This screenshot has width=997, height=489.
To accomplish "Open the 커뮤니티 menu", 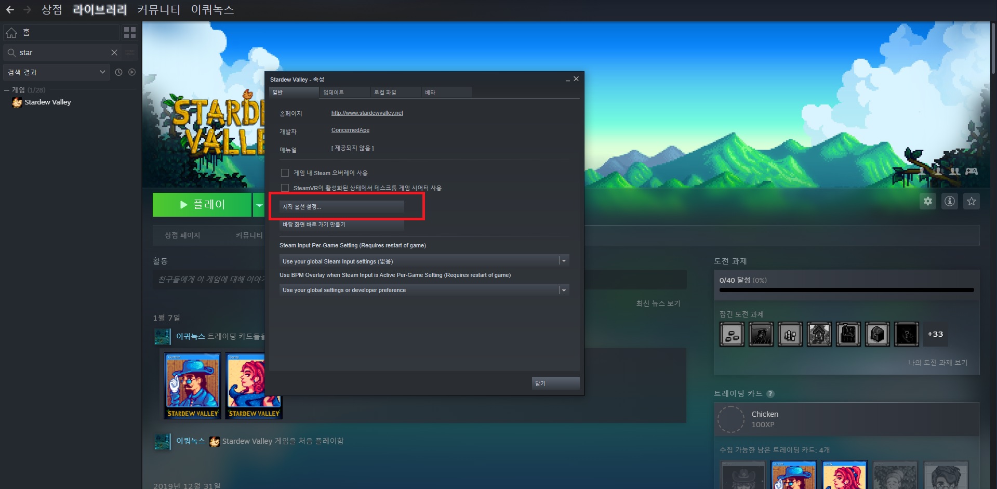I will 159,9.
